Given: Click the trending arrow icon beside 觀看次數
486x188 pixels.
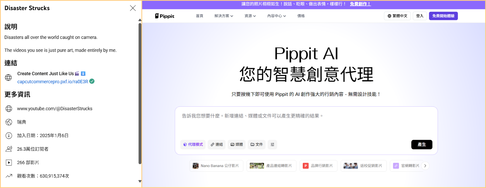Looking at the screenshot, I should pos(9,176).
